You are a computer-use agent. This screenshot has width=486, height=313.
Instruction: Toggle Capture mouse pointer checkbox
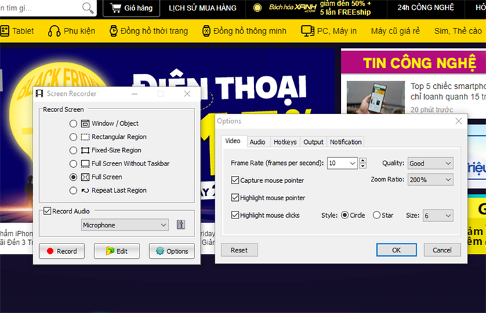click(235, 180)
